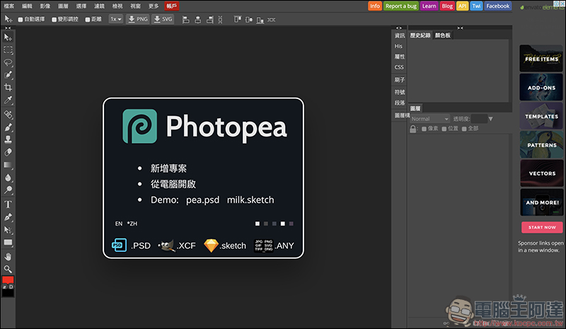This screenshot has width=566, height=329.
Task: Open the 影像 menu
Action: coord(45,6)
